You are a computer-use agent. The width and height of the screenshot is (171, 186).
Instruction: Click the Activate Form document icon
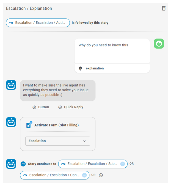tap(29, 125)
